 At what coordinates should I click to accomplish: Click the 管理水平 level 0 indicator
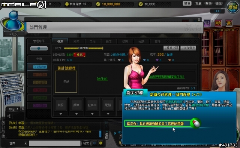39,48
